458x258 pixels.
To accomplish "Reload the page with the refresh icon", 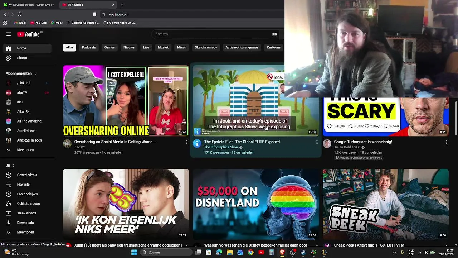I will [x=19, y=14].
